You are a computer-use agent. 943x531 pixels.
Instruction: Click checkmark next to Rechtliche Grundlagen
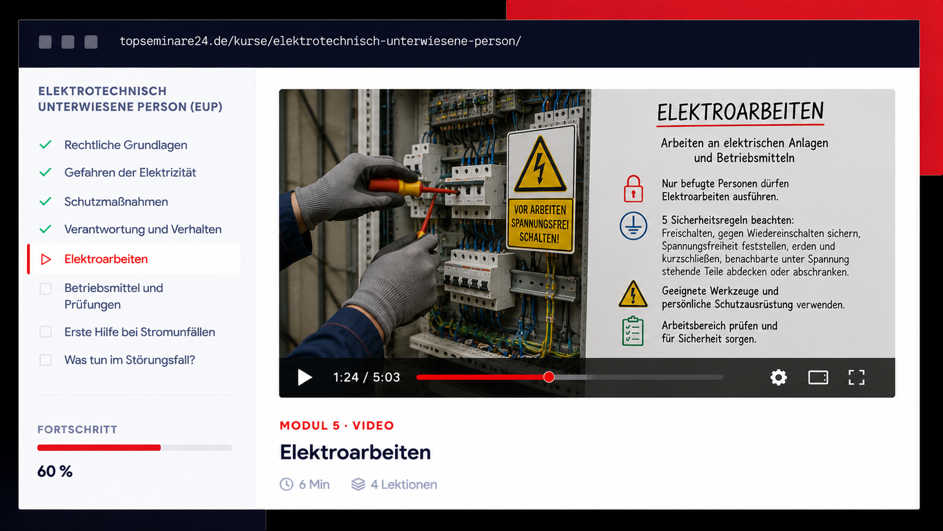[46, 145]
